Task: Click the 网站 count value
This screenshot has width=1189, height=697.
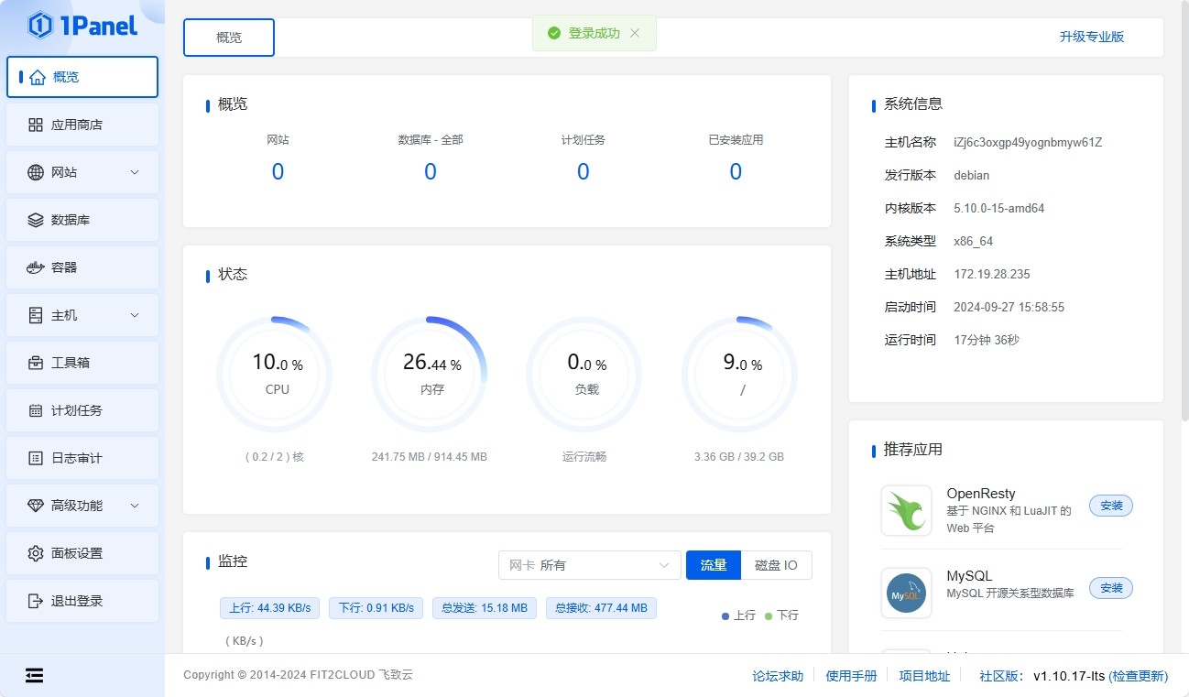Action: 278,172
